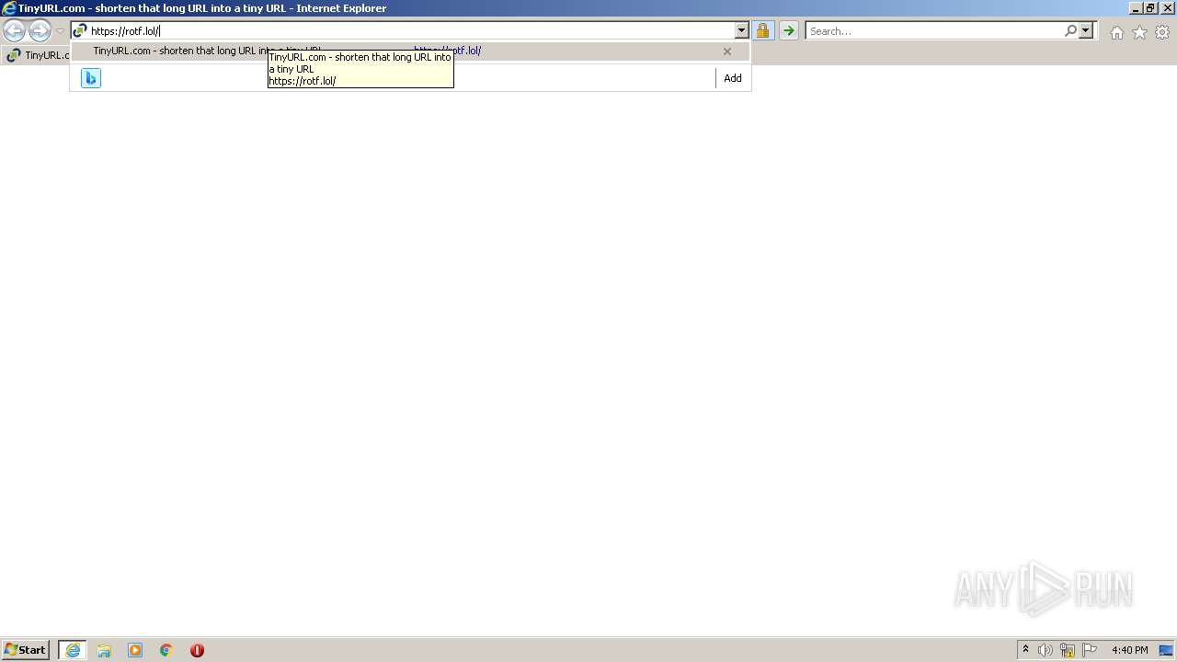The width and height of the screenshot is (1177, 662).
Task: Go to Home page icon
Action: pyautogui.click(x=1116, y=32)
